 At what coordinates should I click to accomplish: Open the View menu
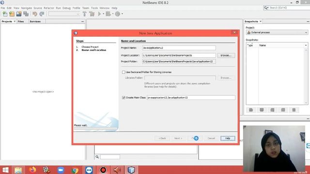pos(16,8)
